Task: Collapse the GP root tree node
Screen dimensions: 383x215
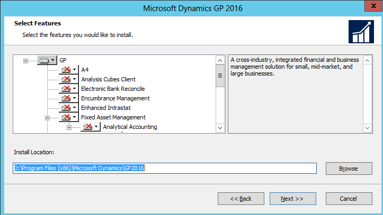Action: [x=25, y=61]
